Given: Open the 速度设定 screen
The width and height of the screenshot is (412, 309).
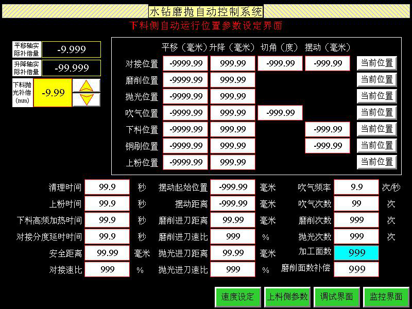Looking at the screenshot, I should [x=237, y=297].
